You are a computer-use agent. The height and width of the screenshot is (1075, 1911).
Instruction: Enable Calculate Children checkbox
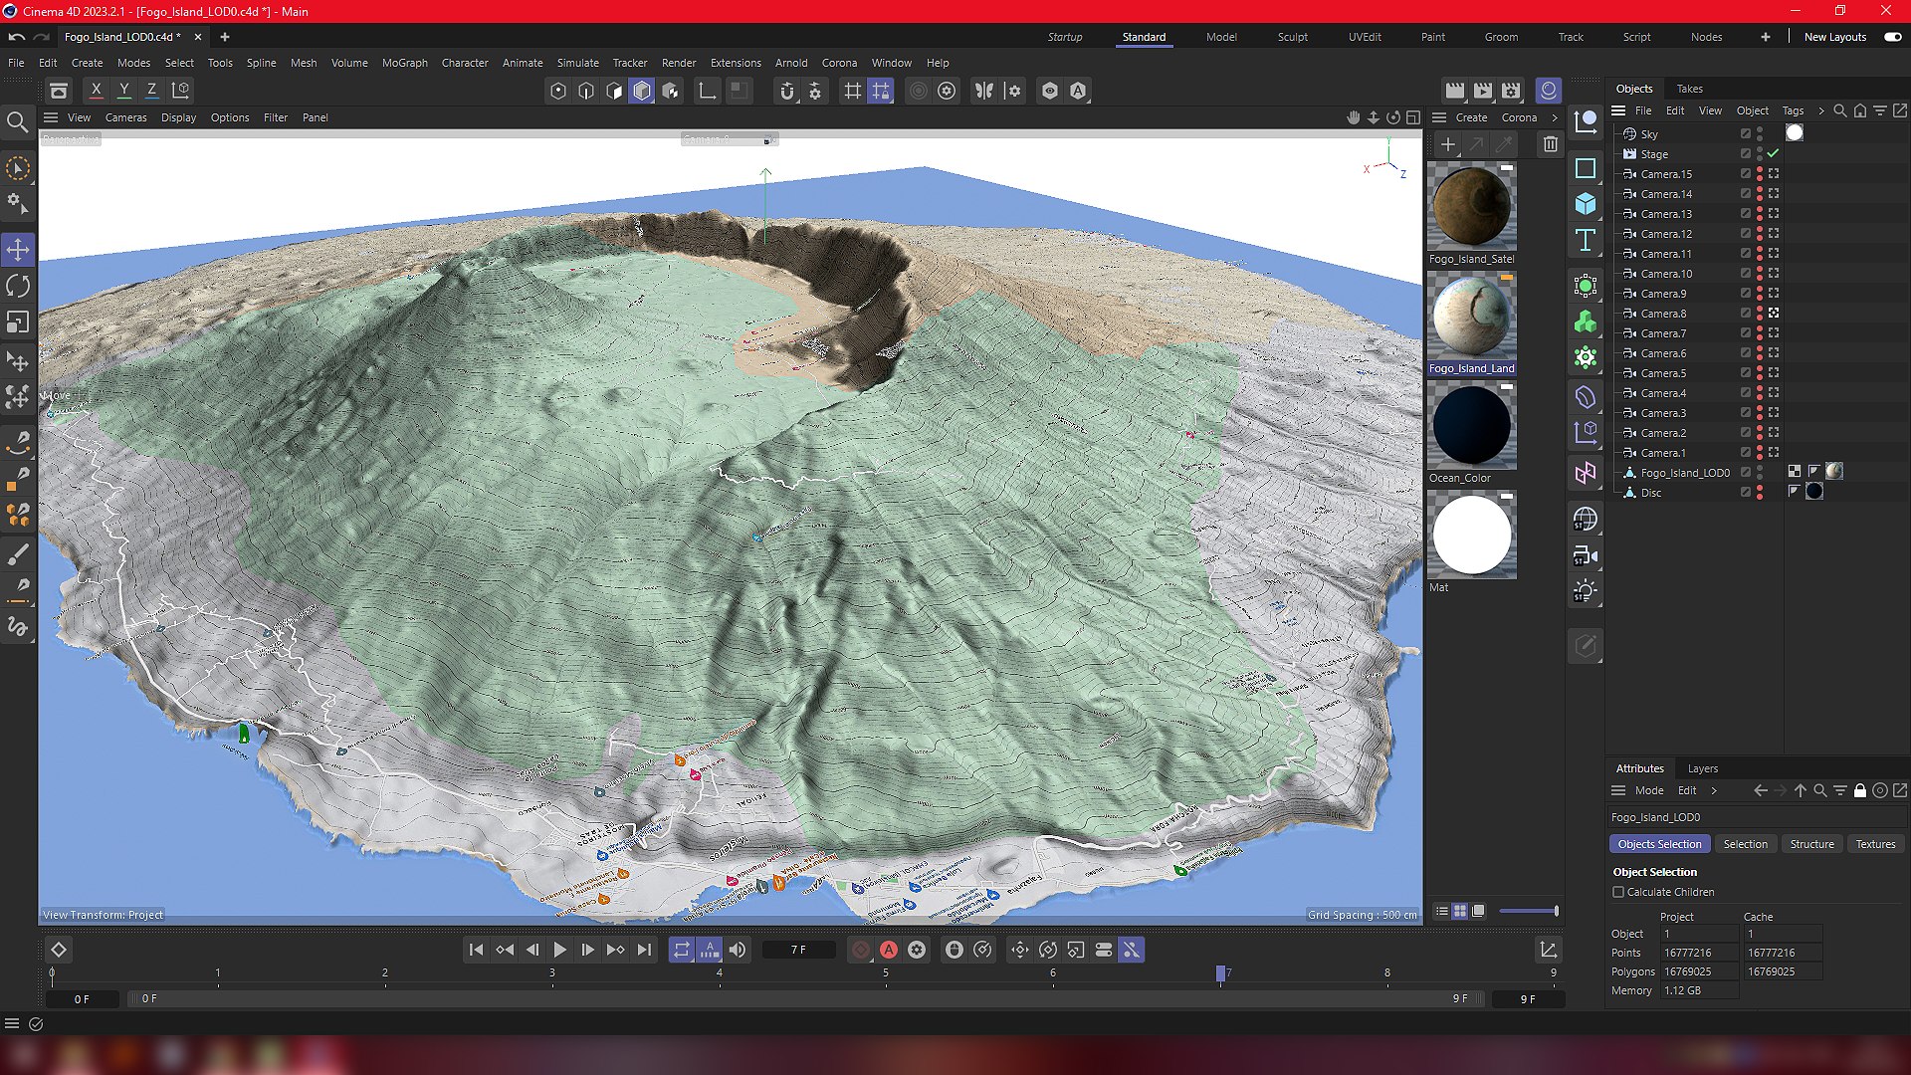coord(1618,893)
